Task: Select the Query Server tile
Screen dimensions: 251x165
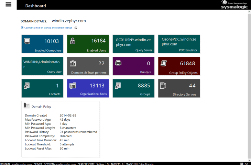Action: (133, 44)
